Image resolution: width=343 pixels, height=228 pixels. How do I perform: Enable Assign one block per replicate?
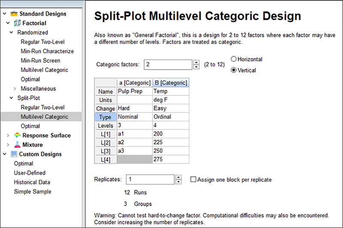[x=193, y=179]
